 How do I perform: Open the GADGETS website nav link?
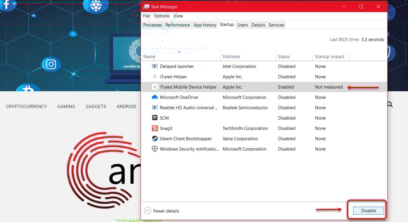point(96,107)
